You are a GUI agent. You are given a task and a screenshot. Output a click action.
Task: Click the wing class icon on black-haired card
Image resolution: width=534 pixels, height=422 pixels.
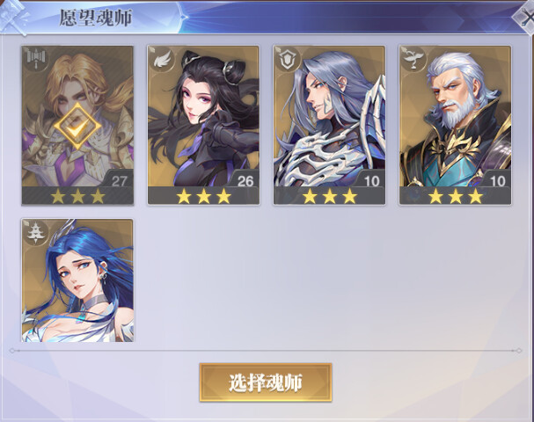pyautogui.click(x=162, y=61)
